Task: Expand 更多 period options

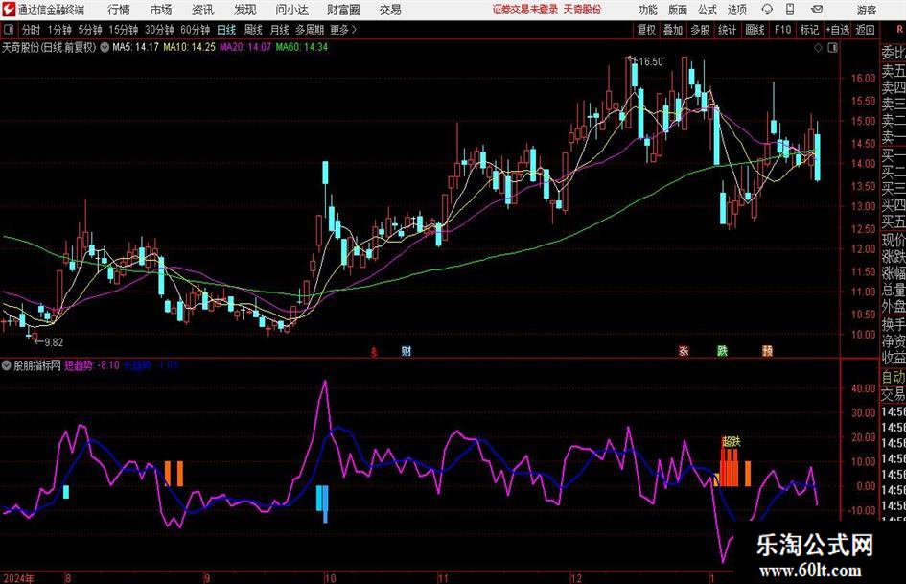Action: pyautogui.click(x=343, y=30)
